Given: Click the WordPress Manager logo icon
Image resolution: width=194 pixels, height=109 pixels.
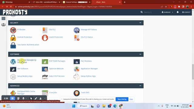Looking at the screenshot, I should (x=13, y=62).
